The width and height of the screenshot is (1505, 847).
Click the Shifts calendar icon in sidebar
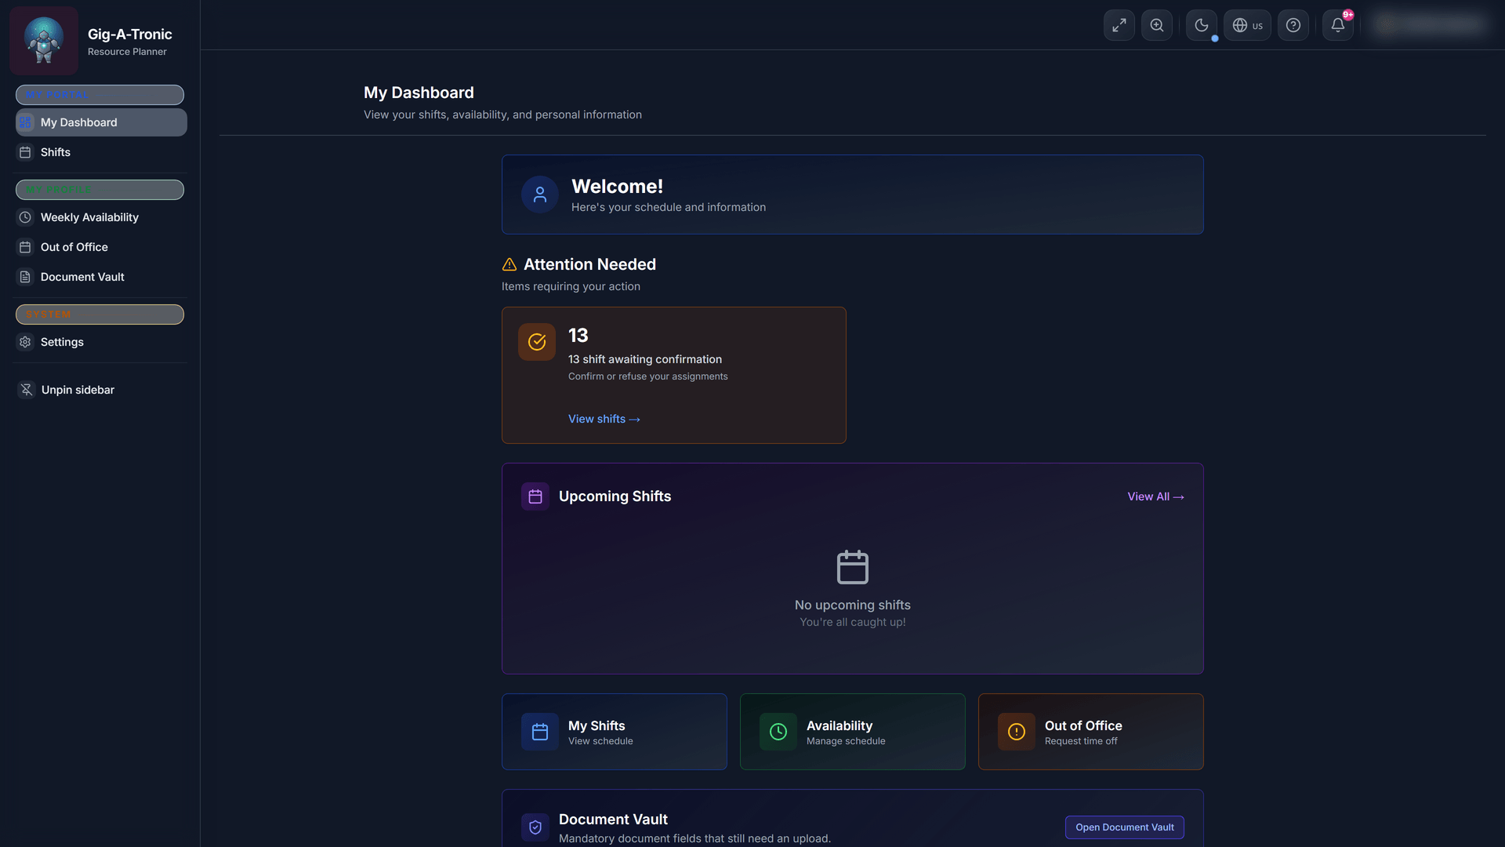click(x=25, y=152)
